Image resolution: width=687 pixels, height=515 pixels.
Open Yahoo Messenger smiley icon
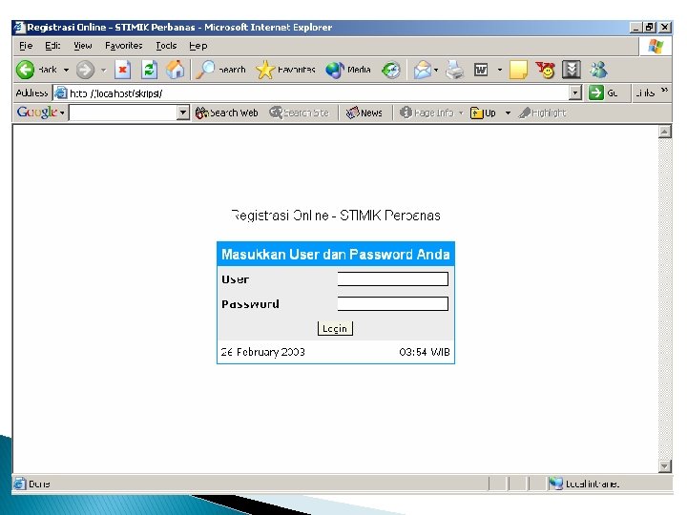click(546, 70)
